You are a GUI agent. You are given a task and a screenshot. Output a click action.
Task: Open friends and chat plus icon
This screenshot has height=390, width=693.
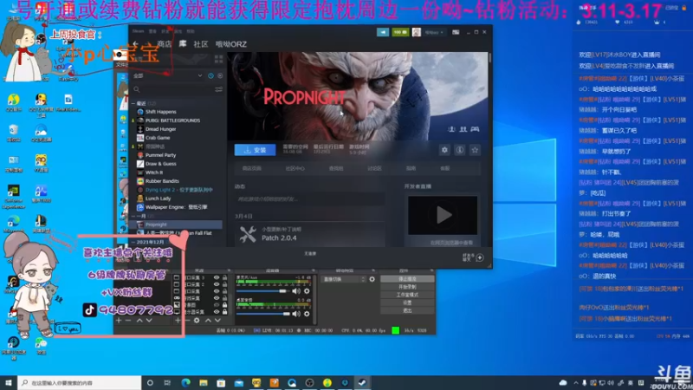pyautogui.click(x=480, y=257)
